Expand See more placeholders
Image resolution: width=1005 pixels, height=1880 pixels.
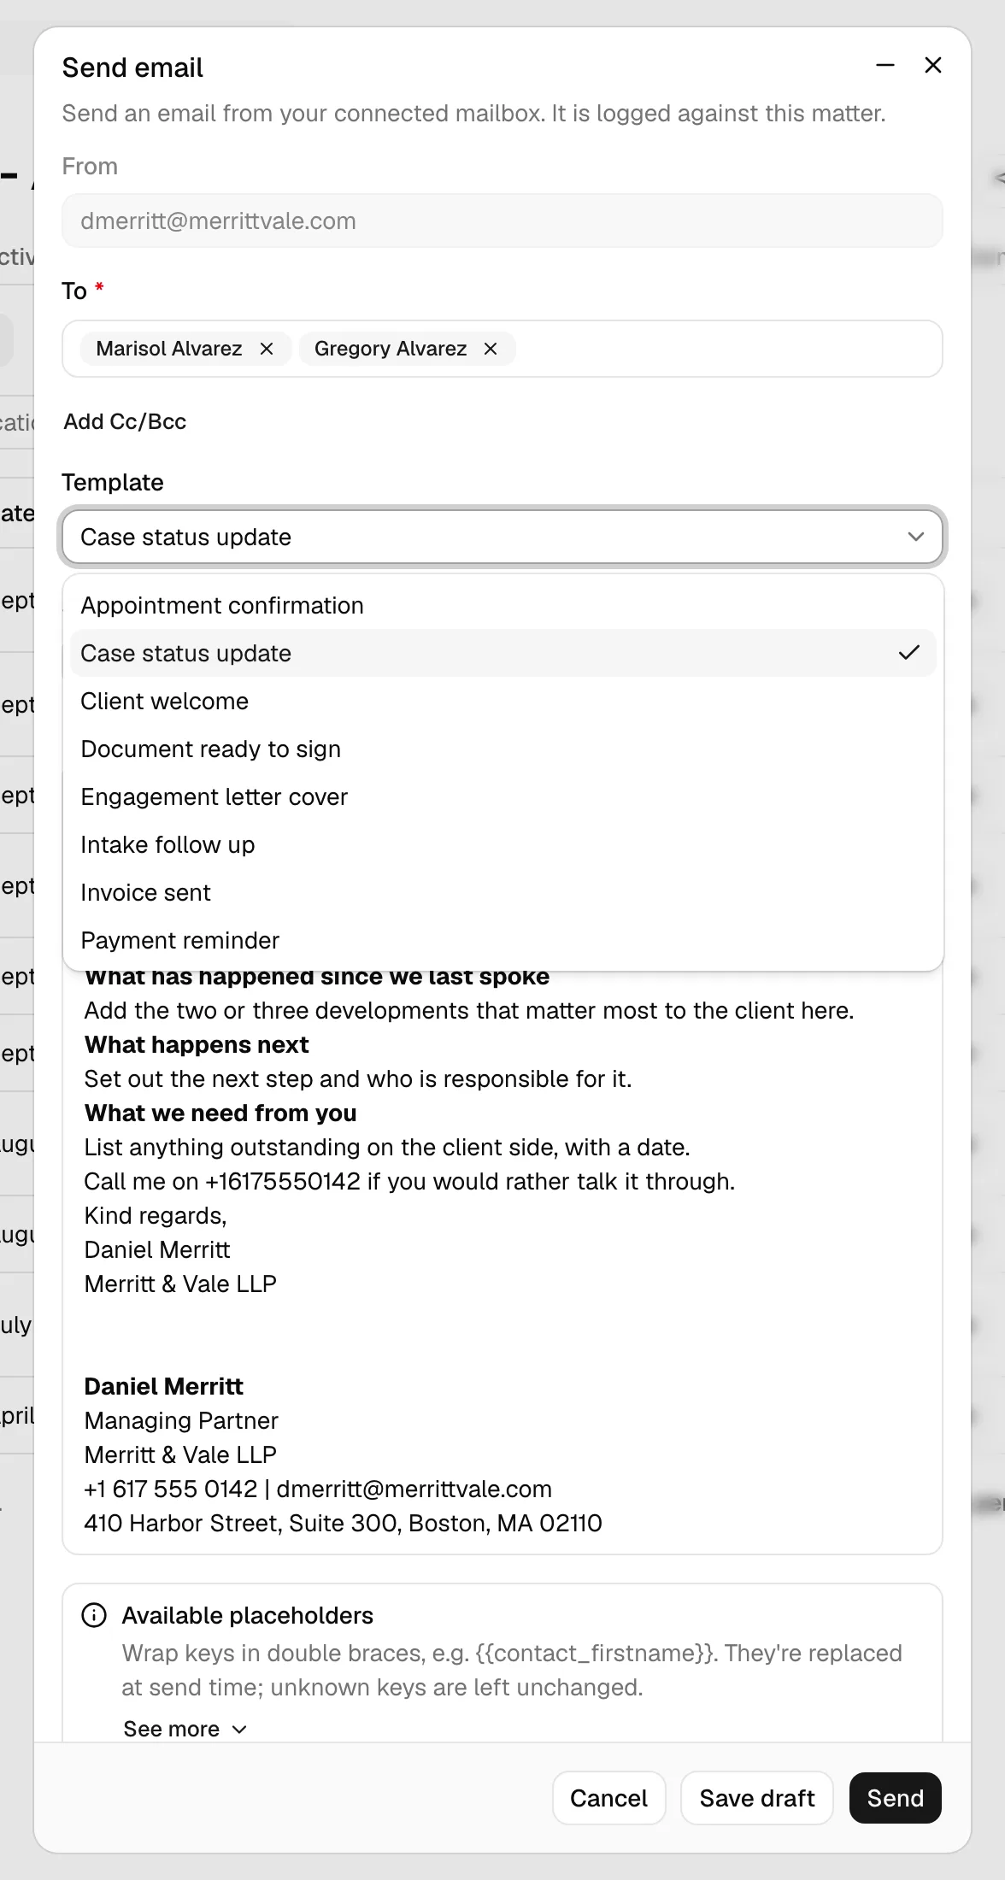coord(185,1729)
